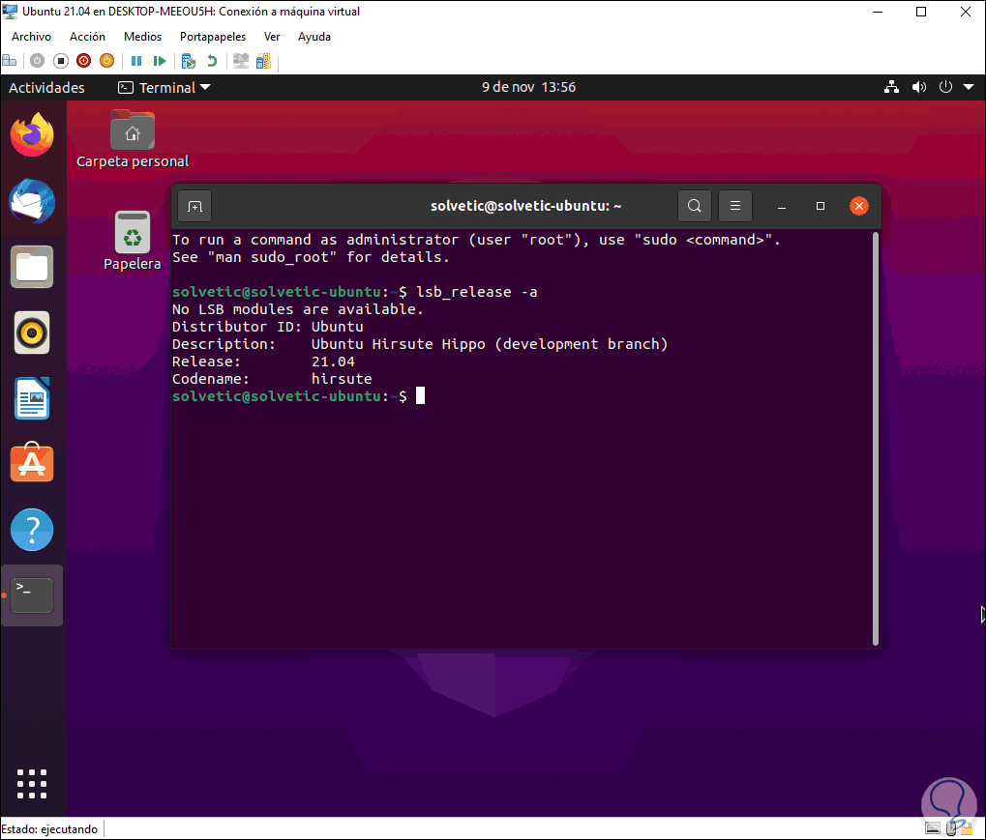Screen dimensions: 986x840
Task: Open Ubuntu Software from the dock
Action: (x=32, y=463)
